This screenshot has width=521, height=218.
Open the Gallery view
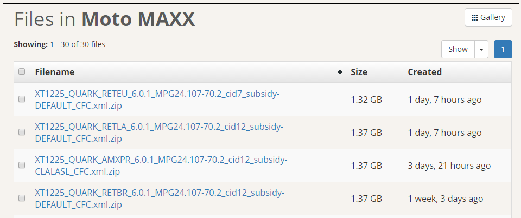point(488,17)
